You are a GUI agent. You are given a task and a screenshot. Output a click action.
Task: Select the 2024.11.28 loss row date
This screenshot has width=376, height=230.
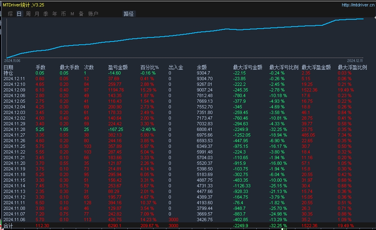14,129
